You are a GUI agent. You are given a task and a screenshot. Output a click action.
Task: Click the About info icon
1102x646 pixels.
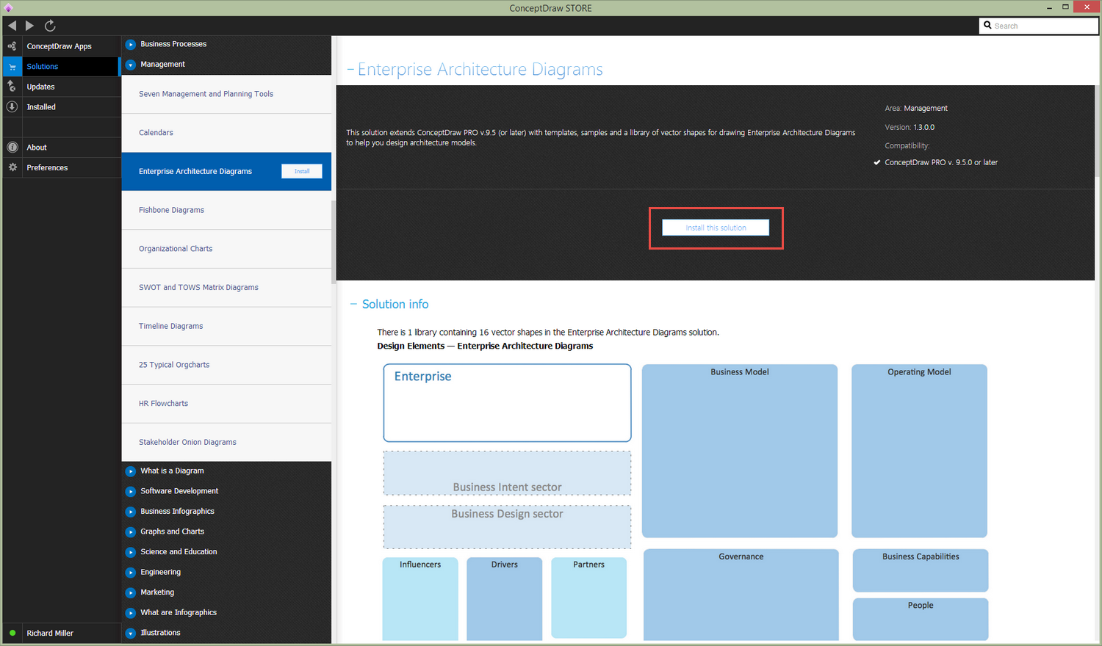12,147
